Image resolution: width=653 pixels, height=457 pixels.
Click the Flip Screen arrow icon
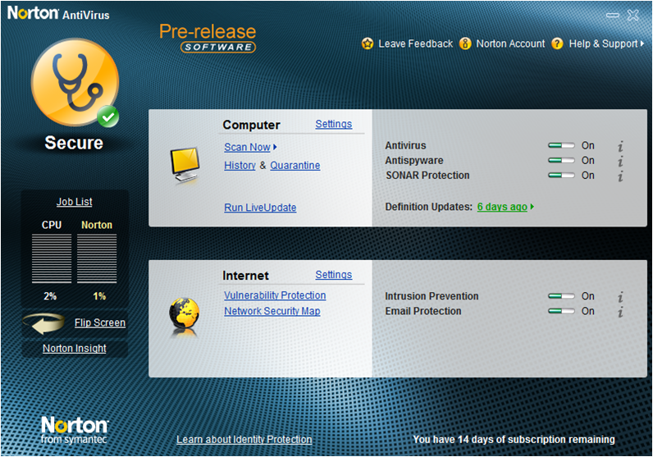44,323
